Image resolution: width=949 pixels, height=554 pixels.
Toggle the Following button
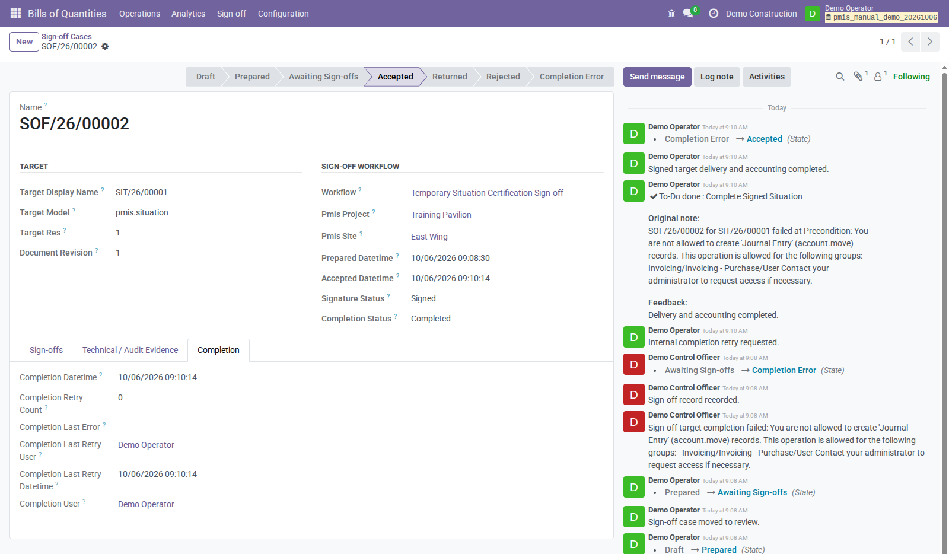911,77
